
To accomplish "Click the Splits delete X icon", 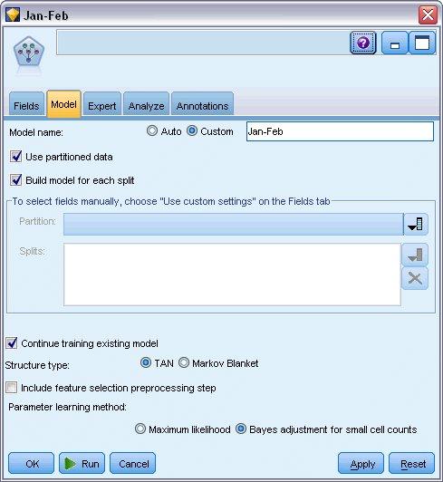I will pyautogui.click(x=415, y=278).
